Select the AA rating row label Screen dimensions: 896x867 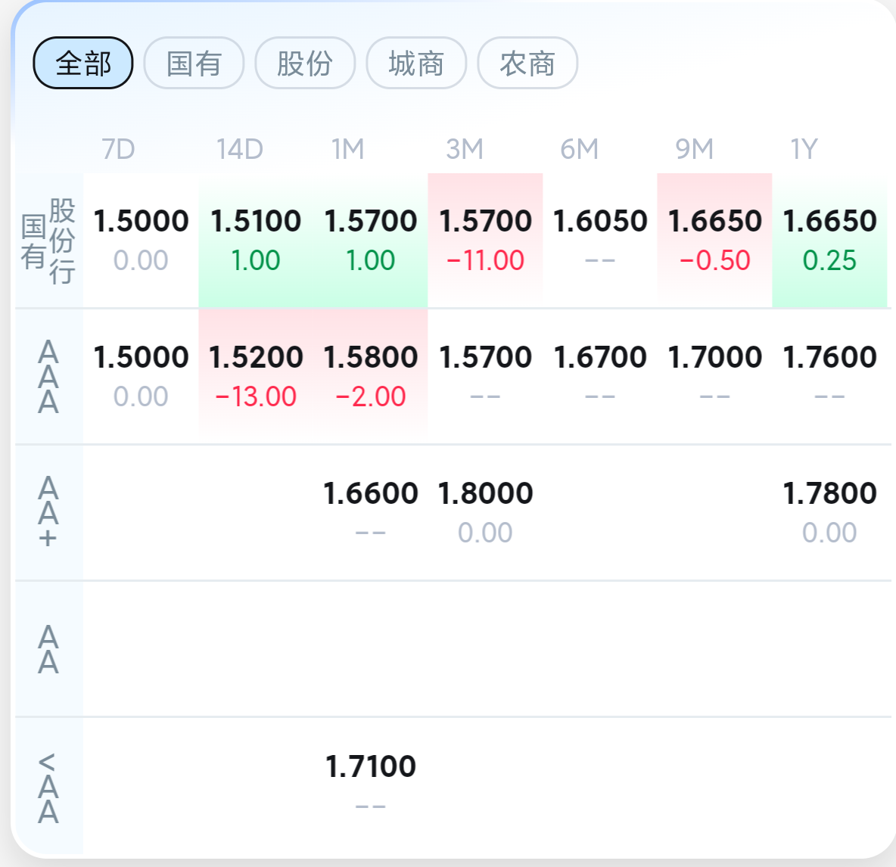[x=48, y=649]
